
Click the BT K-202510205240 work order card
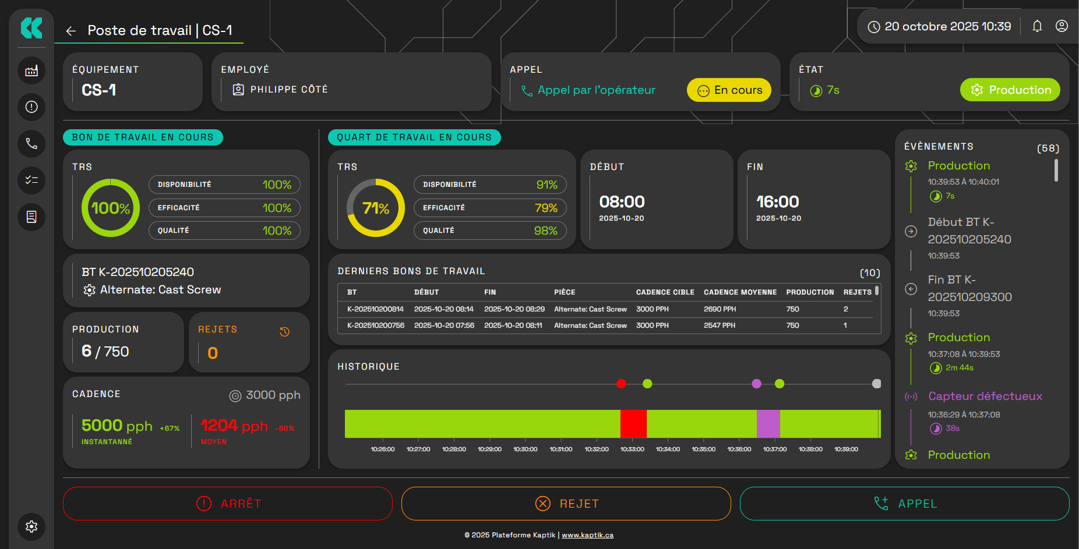tap(186, 281)
